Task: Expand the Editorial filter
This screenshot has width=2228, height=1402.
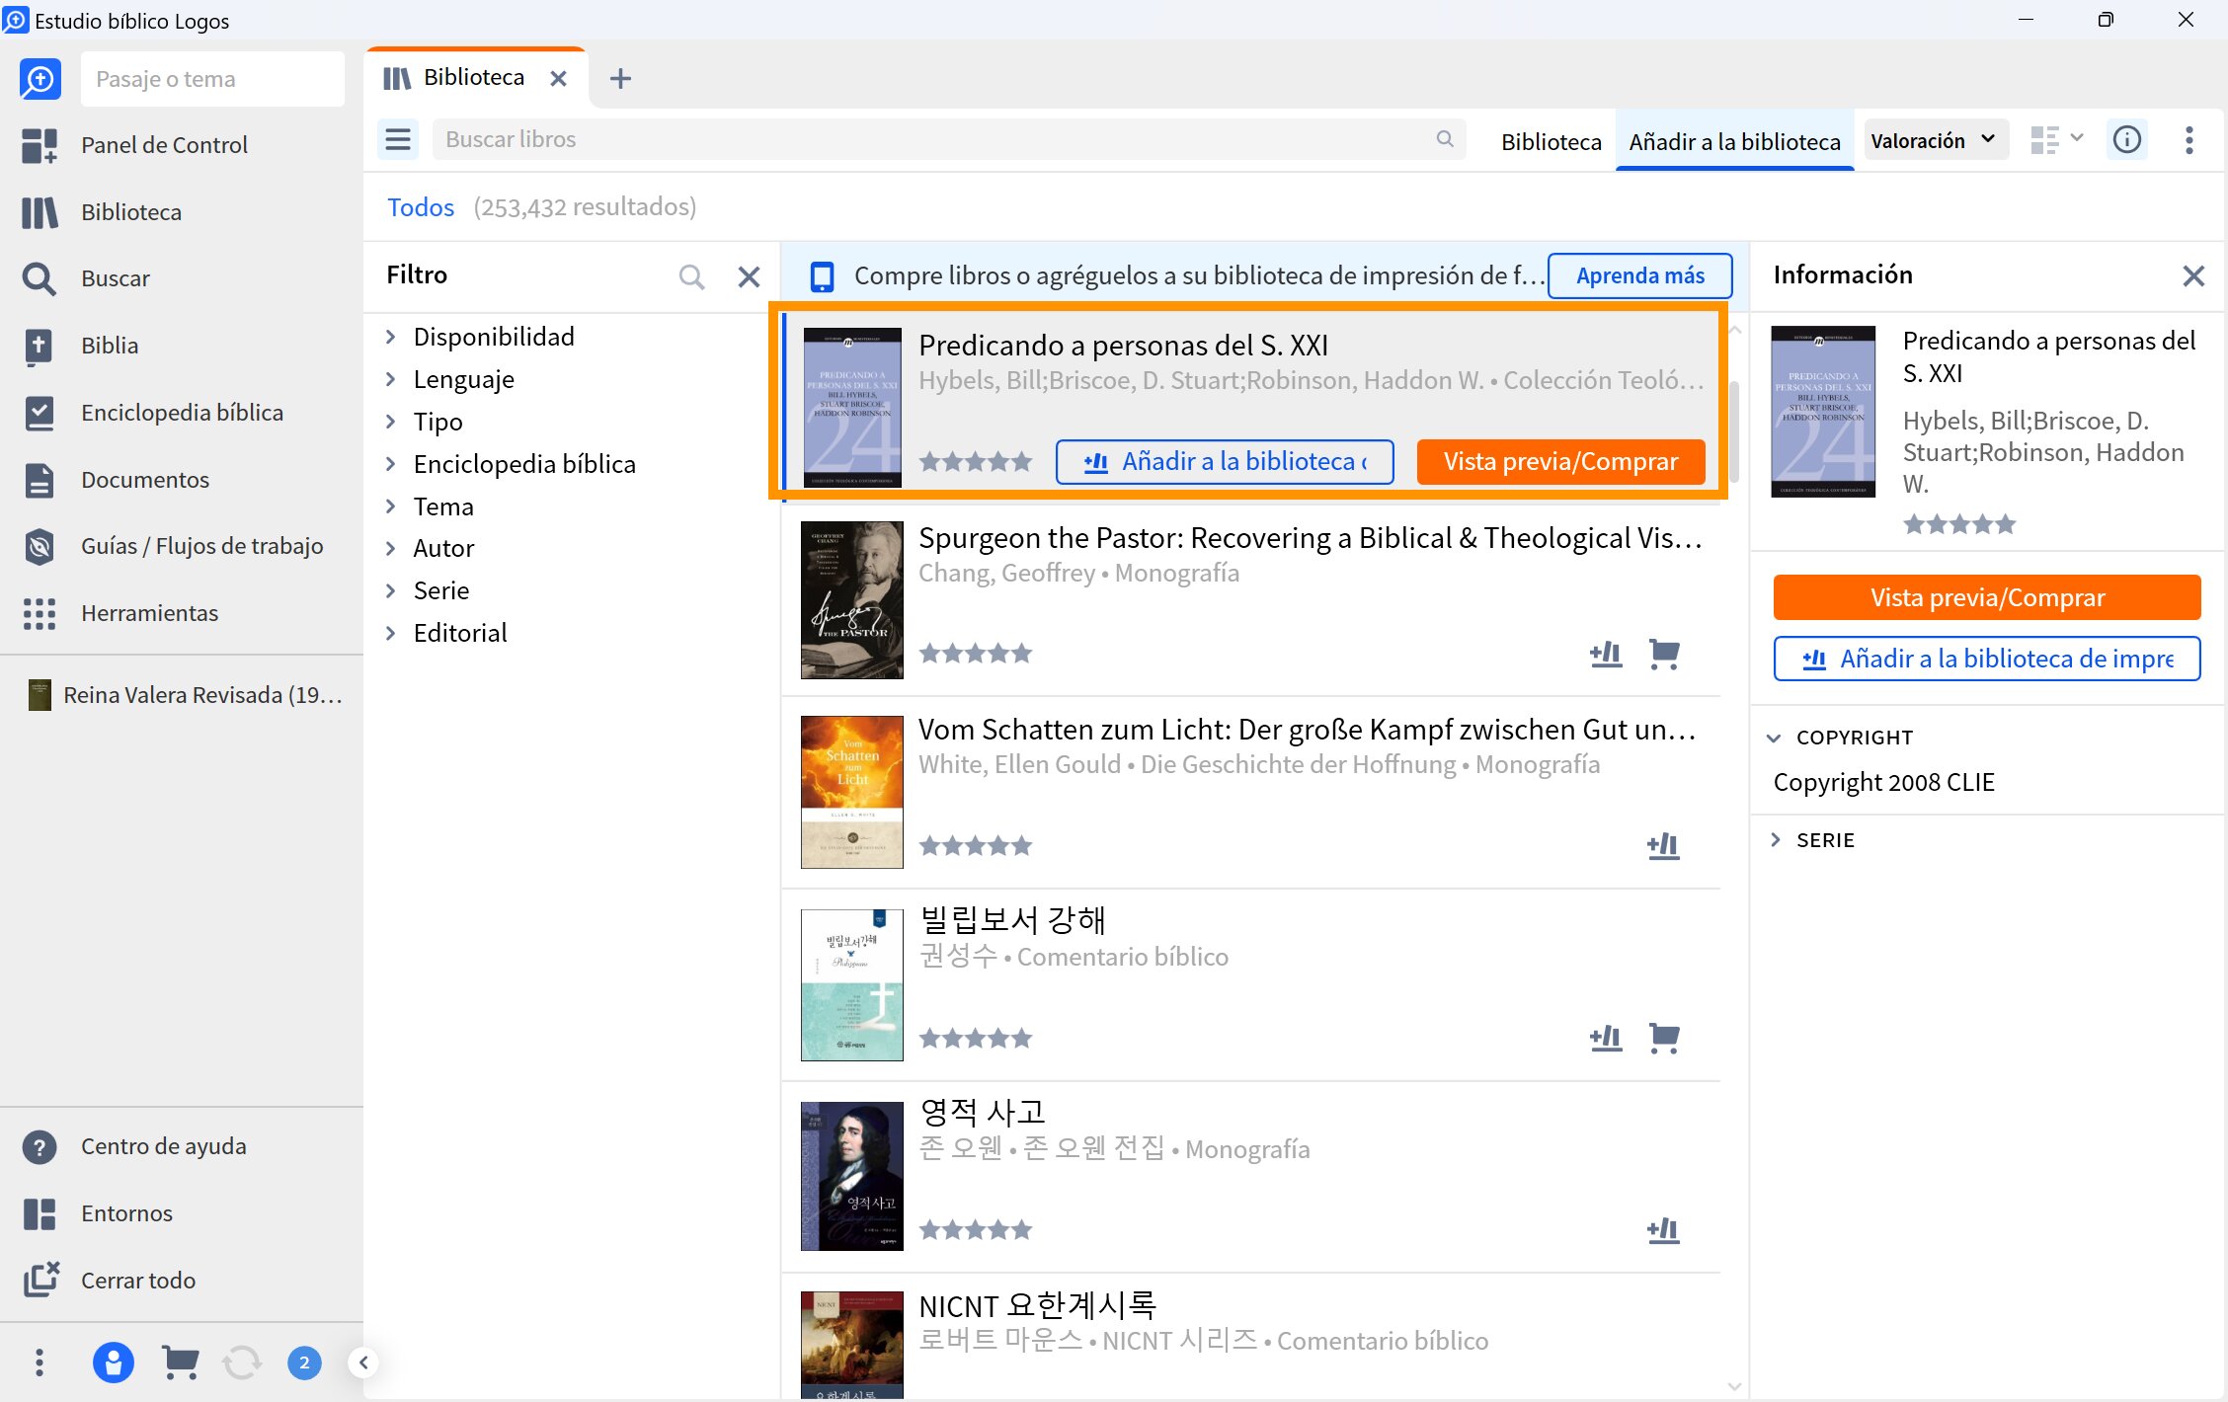Action: tap(391, 633)
